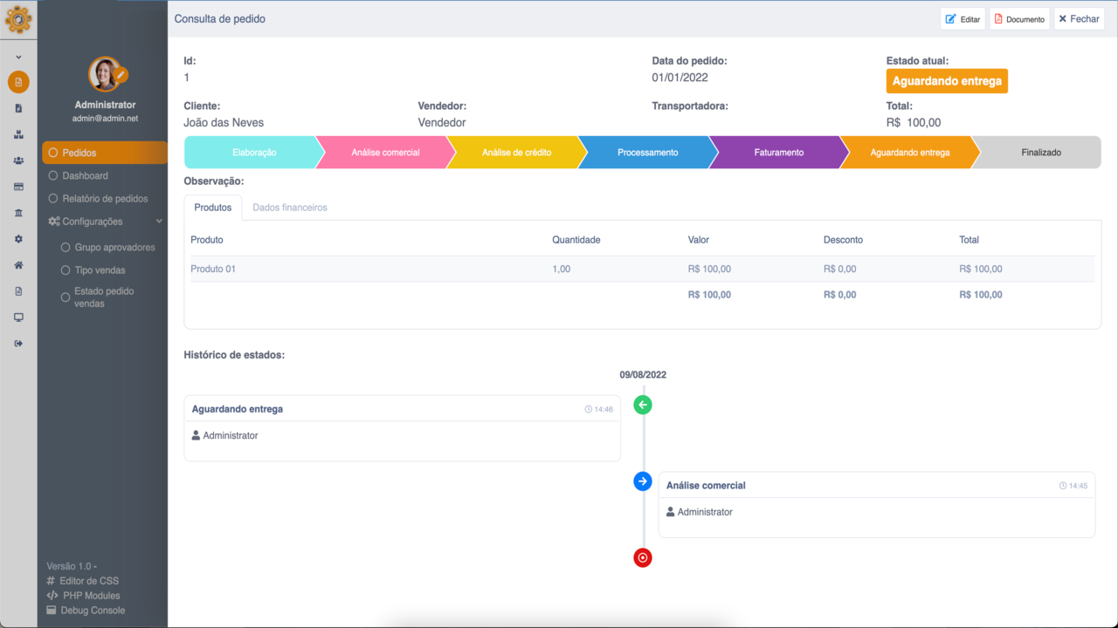The width and height of the screenshot is (1118, 628).
Task: Click the purple Faturamento stage step
Action: (778, 153)
